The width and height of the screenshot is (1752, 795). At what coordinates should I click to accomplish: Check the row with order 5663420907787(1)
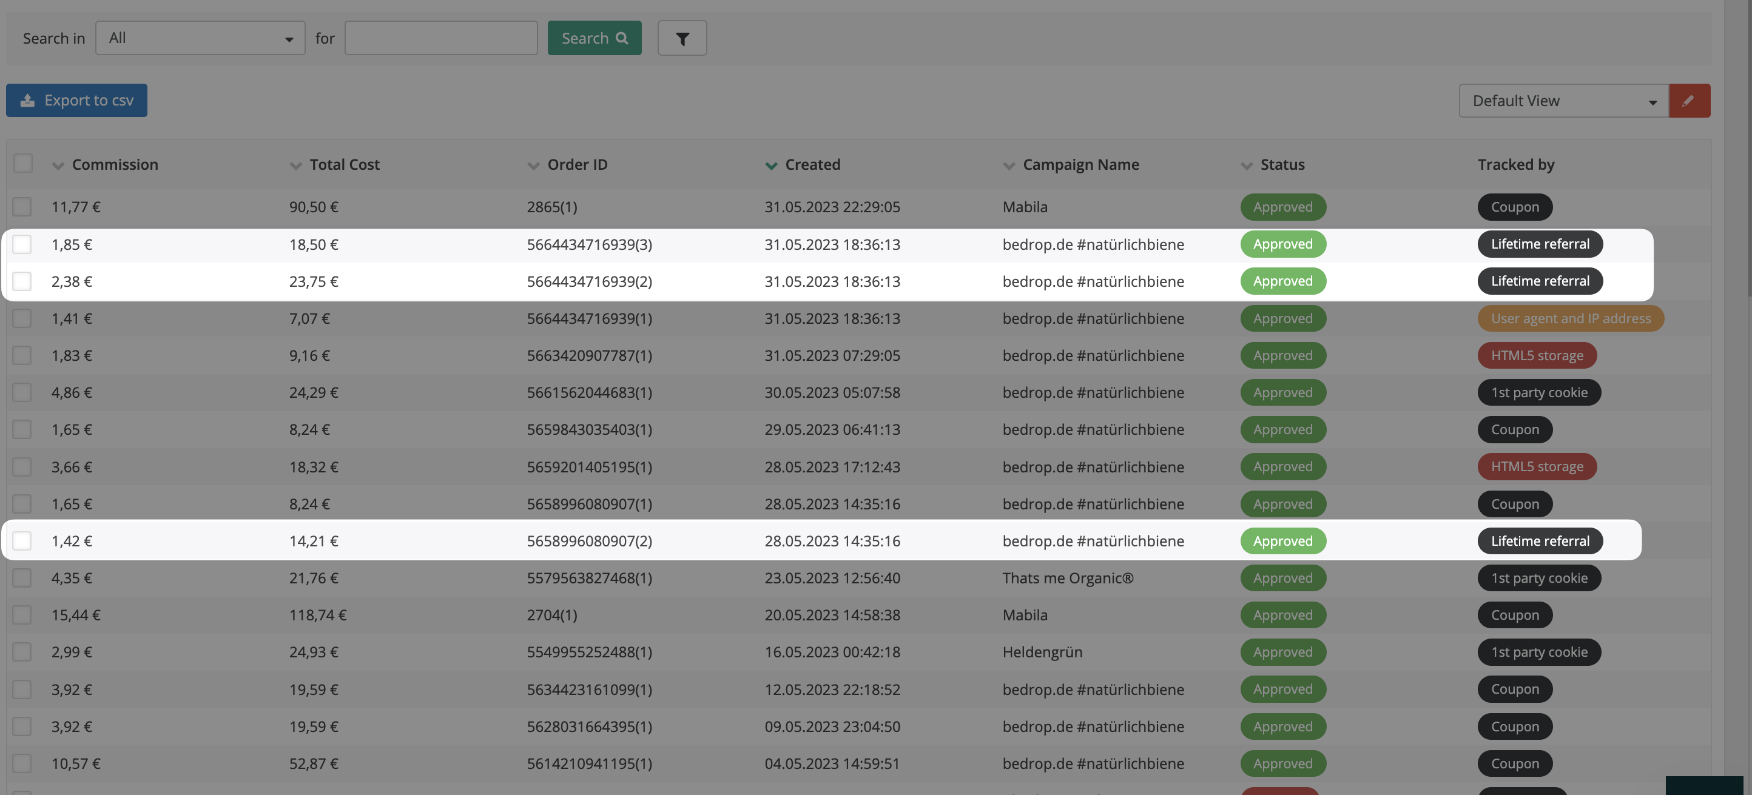(22, 355)
